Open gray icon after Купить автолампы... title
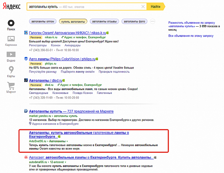The height and width of the screenshot is (173, 224). pyautogui.click(x=155, y=158)
